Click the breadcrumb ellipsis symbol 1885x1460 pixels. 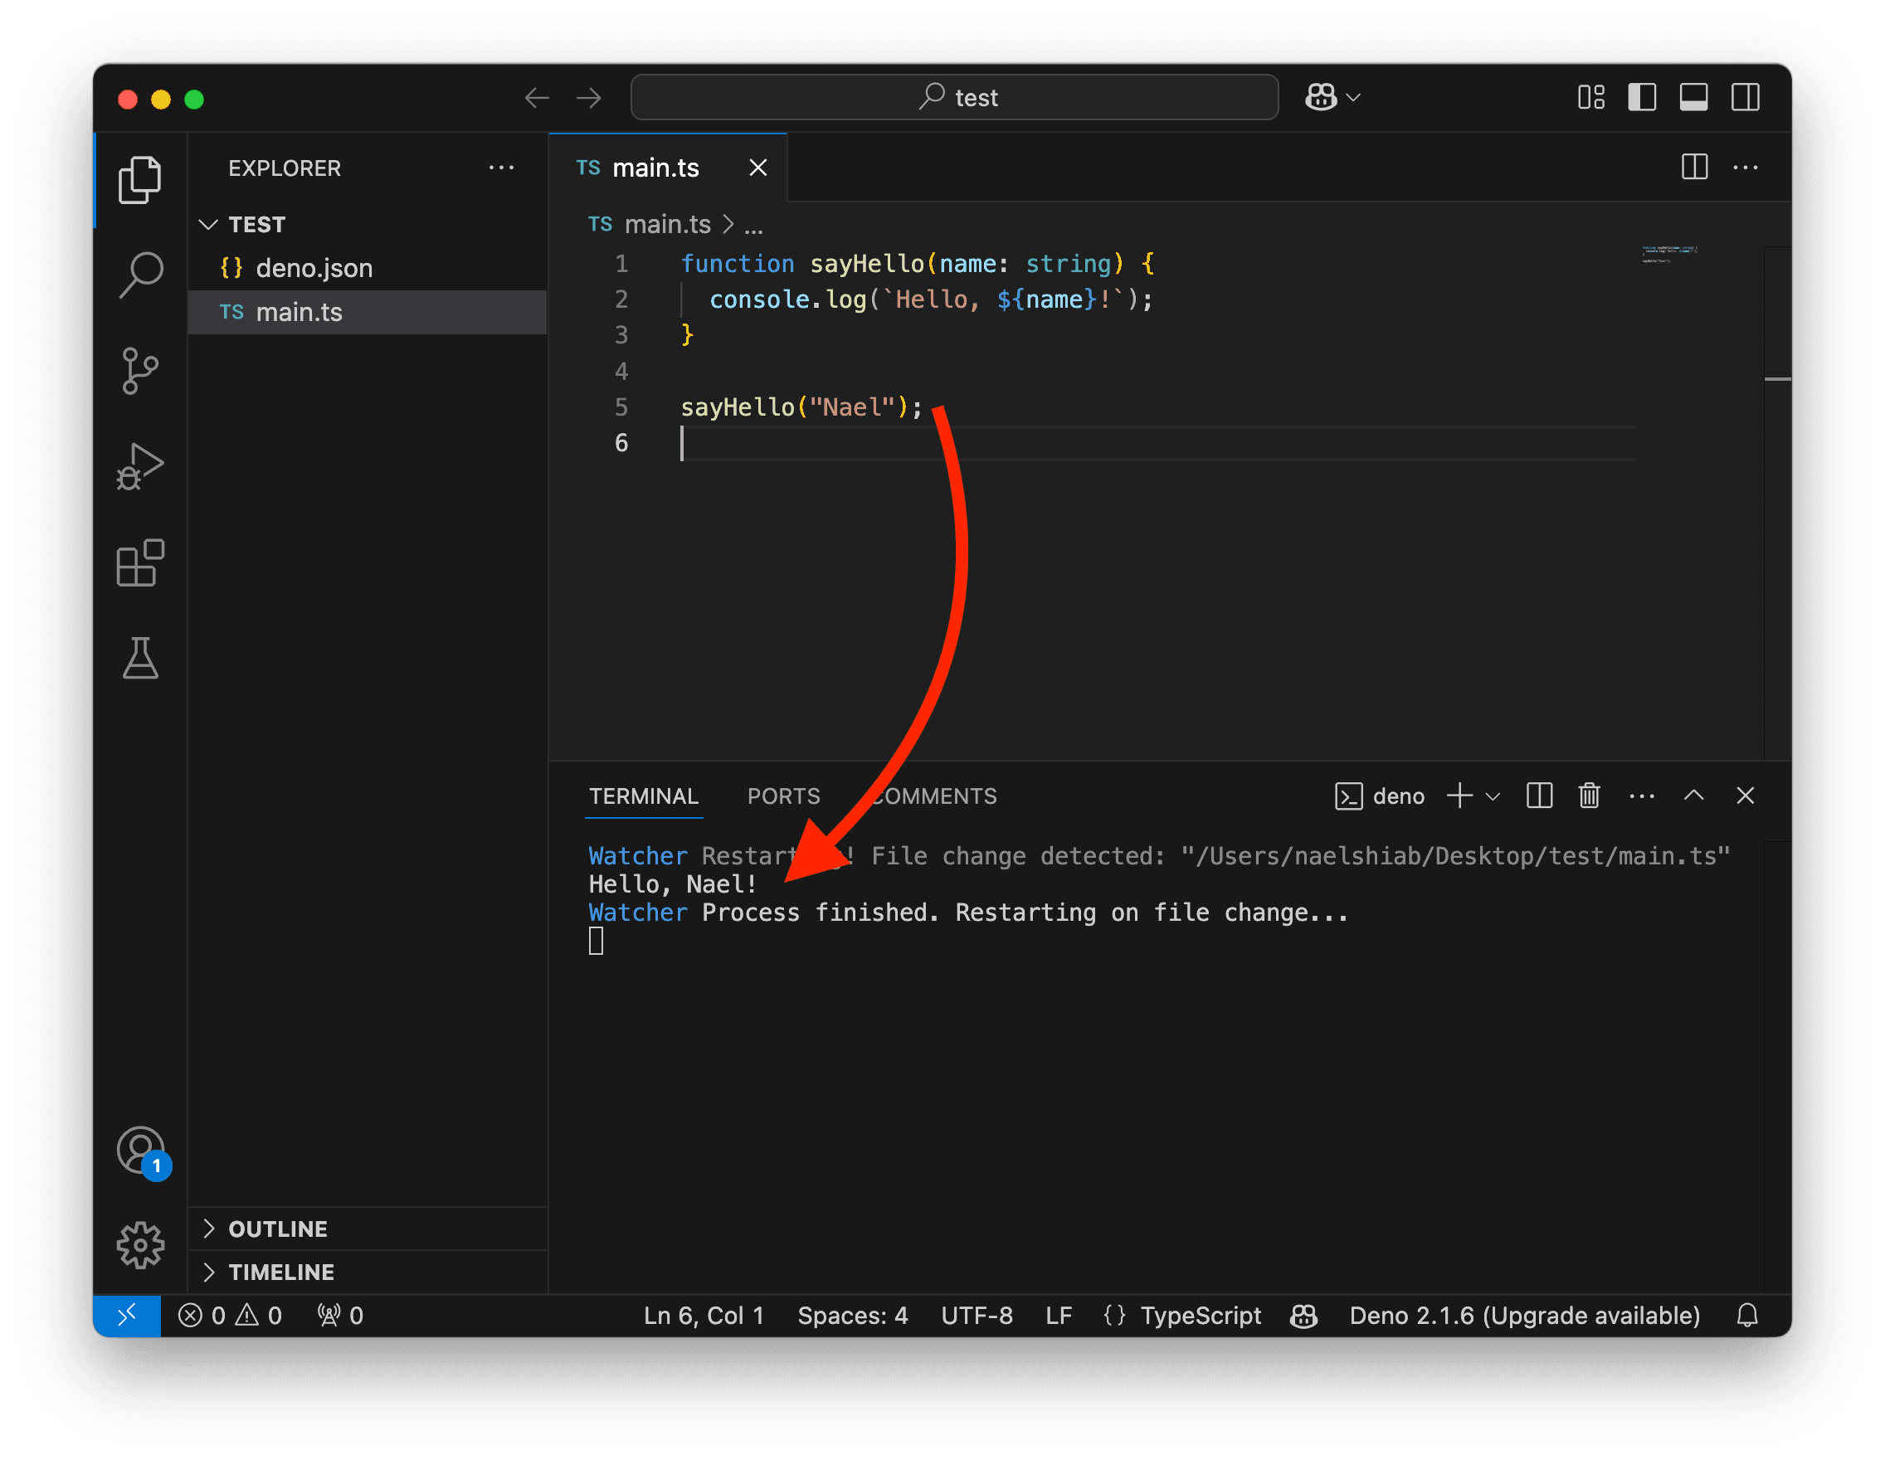click(753, 226)
